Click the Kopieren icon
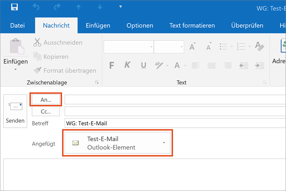Image resolution: width=286 pixels, height=191 pixels. pyautogui.click(x=37, y=56)
